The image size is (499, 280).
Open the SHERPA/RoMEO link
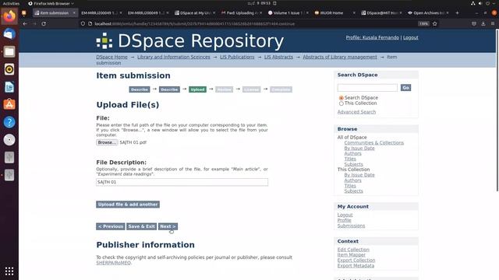pyautogui.click(x=113, y=263)
